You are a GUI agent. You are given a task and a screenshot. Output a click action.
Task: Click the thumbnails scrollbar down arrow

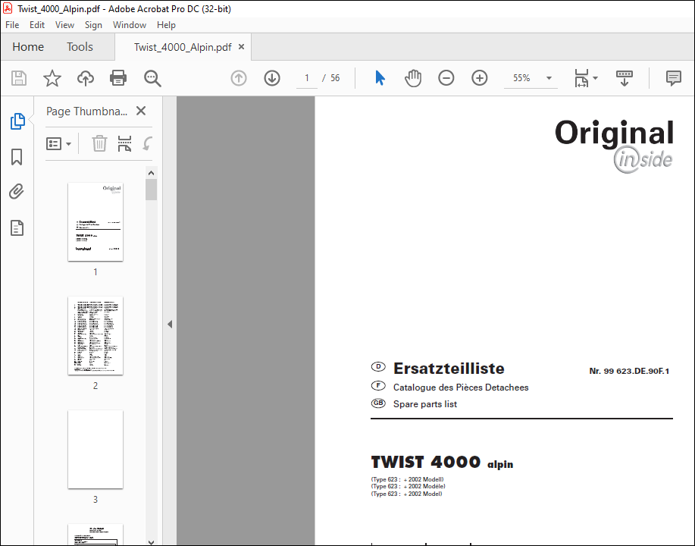(x=151, y=542)
